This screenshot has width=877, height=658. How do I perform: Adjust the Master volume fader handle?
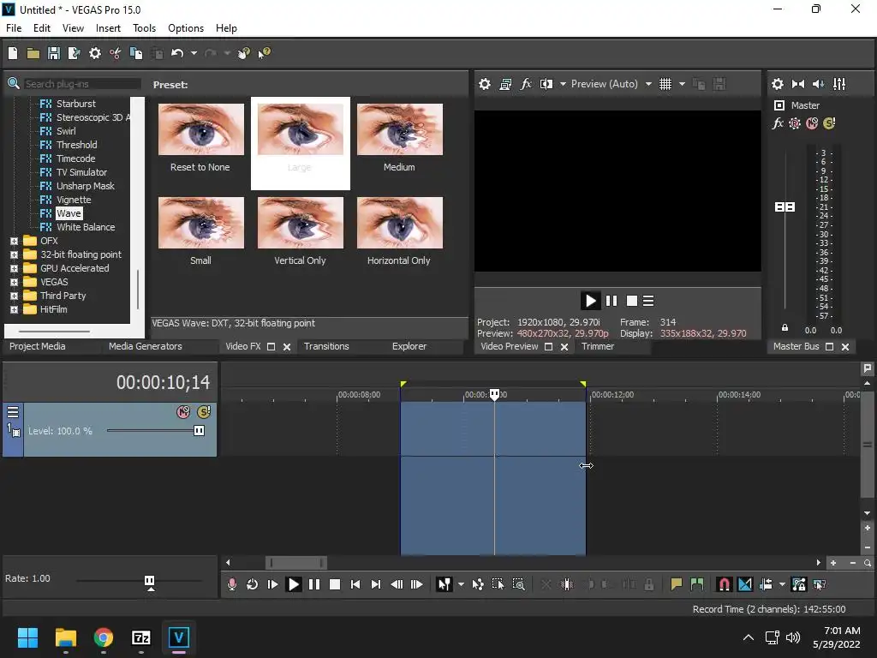coord(785,207)
